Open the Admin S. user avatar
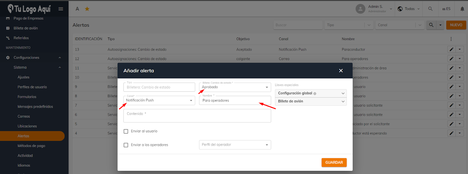This screenshot has width=468, height=174. pos(360,9)
